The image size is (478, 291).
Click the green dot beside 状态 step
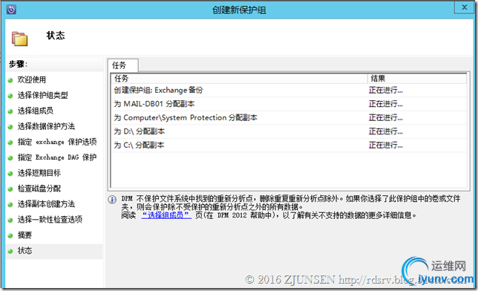coord(10,252)
